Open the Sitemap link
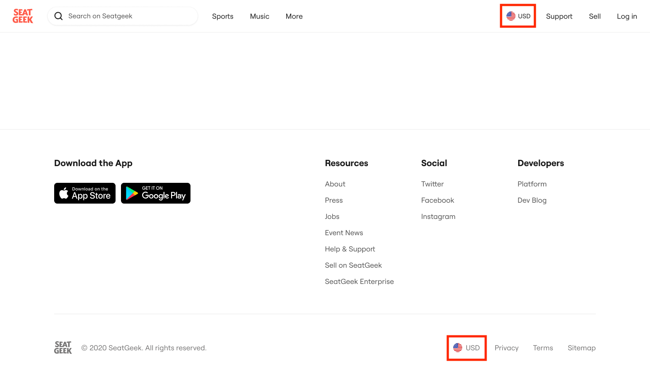This screenshot has height=381, width=650. 582,348
